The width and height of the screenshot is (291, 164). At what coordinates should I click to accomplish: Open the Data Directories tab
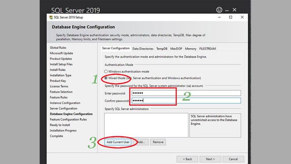pyautogui.click(x=143, y=49)
